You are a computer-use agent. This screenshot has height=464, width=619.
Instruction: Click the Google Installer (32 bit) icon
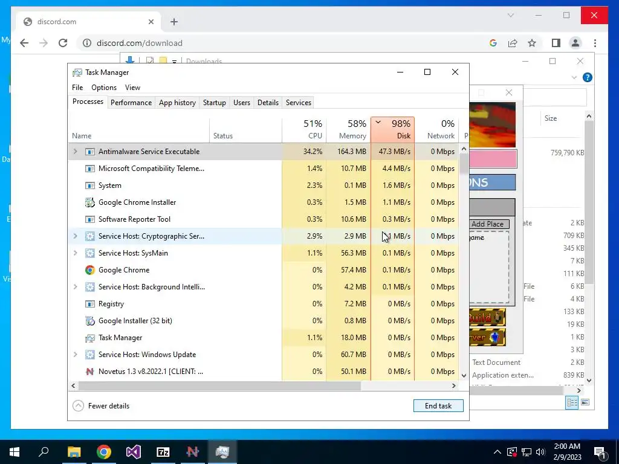point(90,321)
